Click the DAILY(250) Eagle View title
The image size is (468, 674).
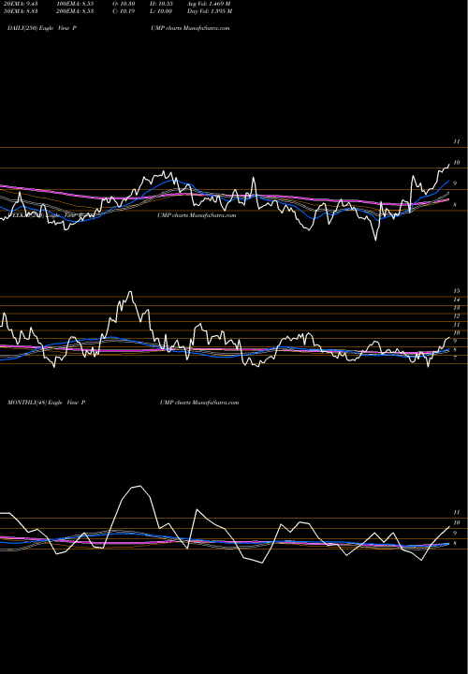pos(42,28)
